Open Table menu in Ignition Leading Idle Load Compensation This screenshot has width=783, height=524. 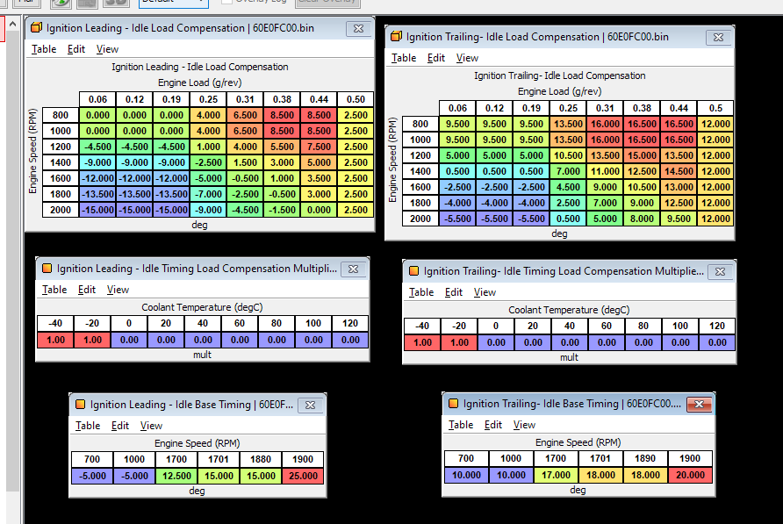(x=44, y=49)
